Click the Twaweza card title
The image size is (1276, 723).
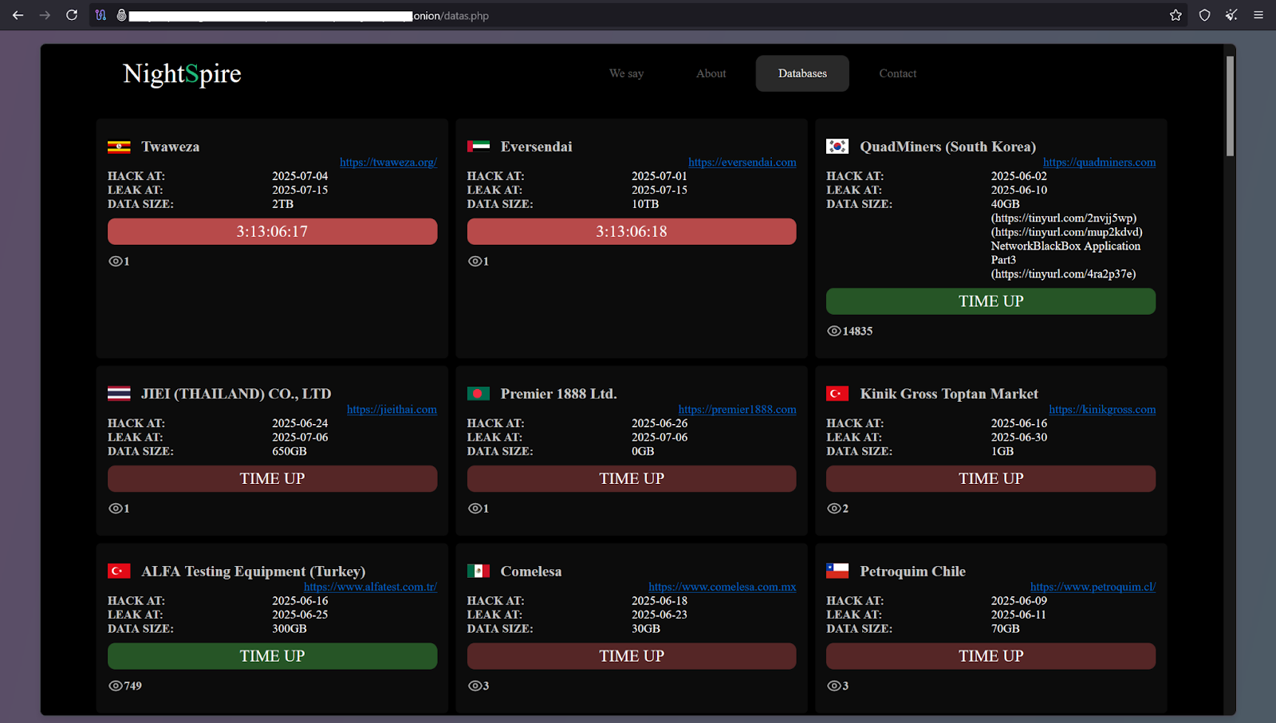[171, 147]
